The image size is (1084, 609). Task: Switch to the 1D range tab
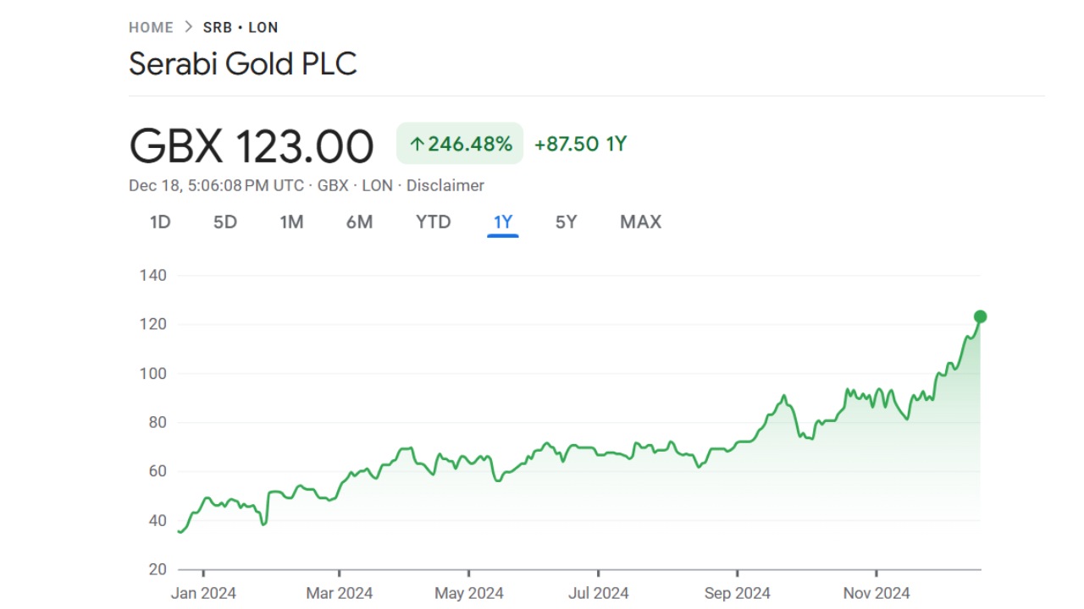(160, 222)
